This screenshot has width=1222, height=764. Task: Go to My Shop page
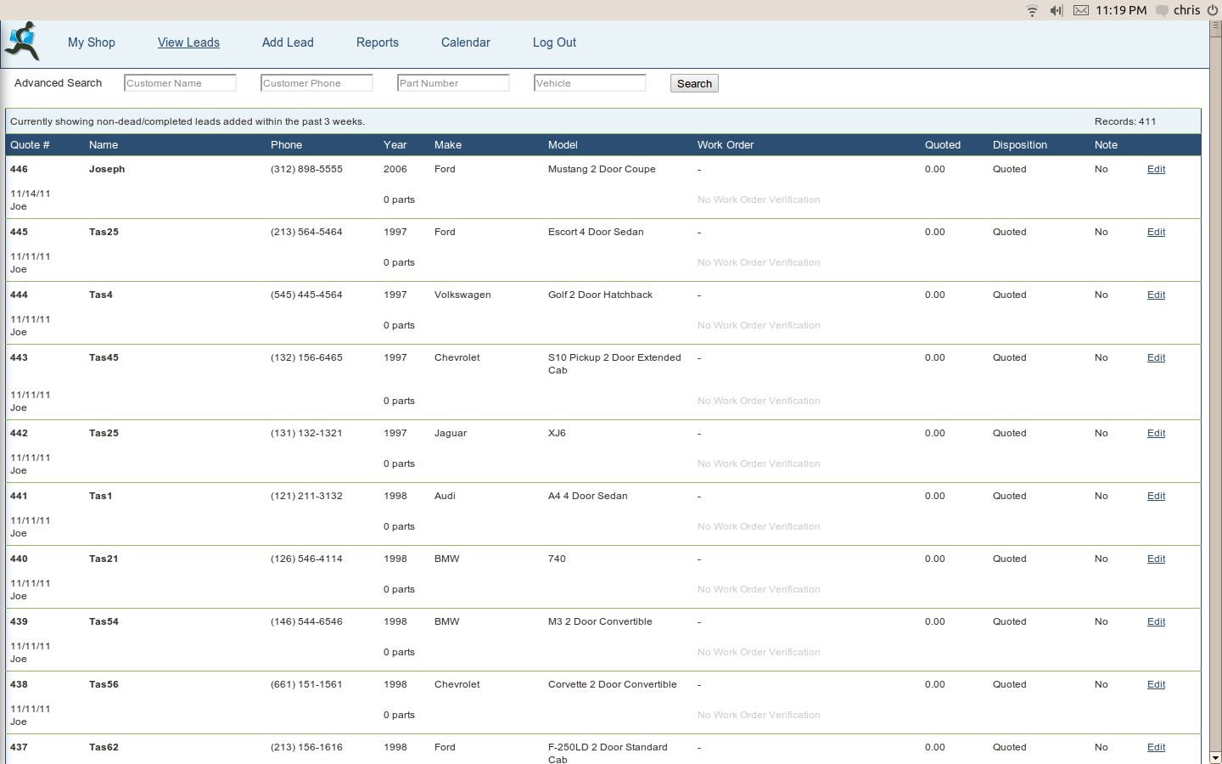(x=92, y=42)
